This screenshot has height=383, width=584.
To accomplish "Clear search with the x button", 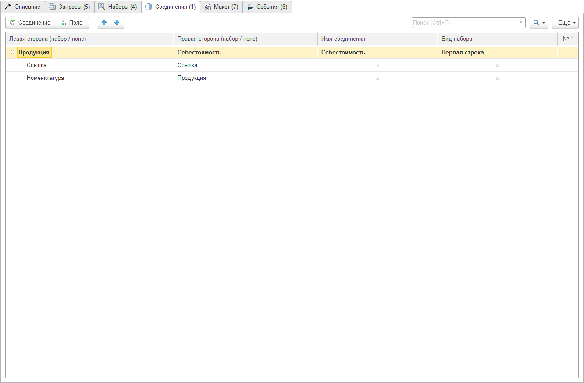I will click(520, 22).
